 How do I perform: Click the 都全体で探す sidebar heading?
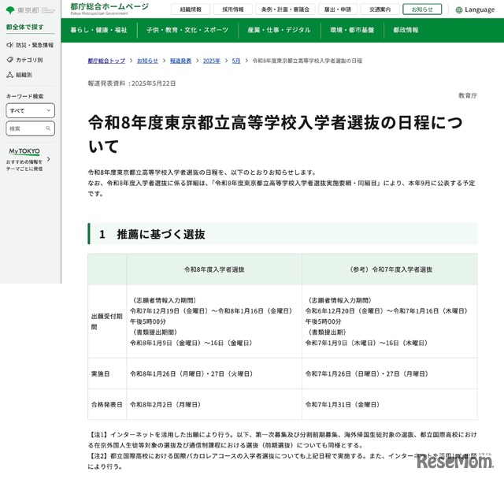[x=24, y=27]
